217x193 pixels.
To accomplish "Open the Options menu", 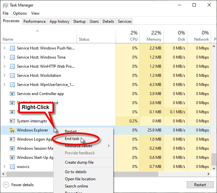I will (x=20, y=13).
